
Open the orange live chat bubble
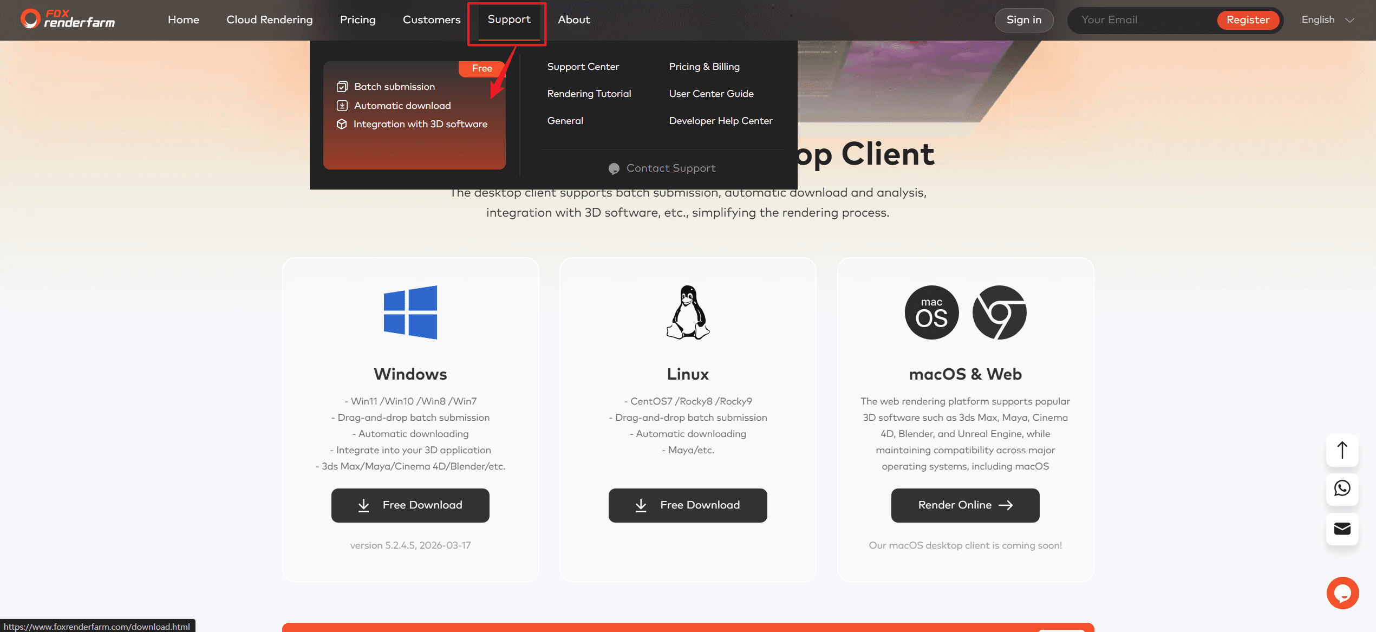1342,593
